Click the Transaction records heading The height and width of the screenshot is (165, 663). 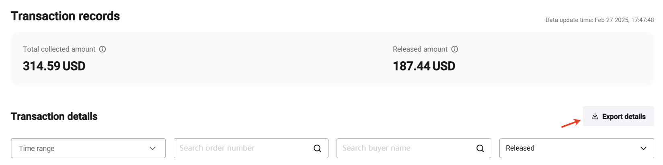click(65, 16)
